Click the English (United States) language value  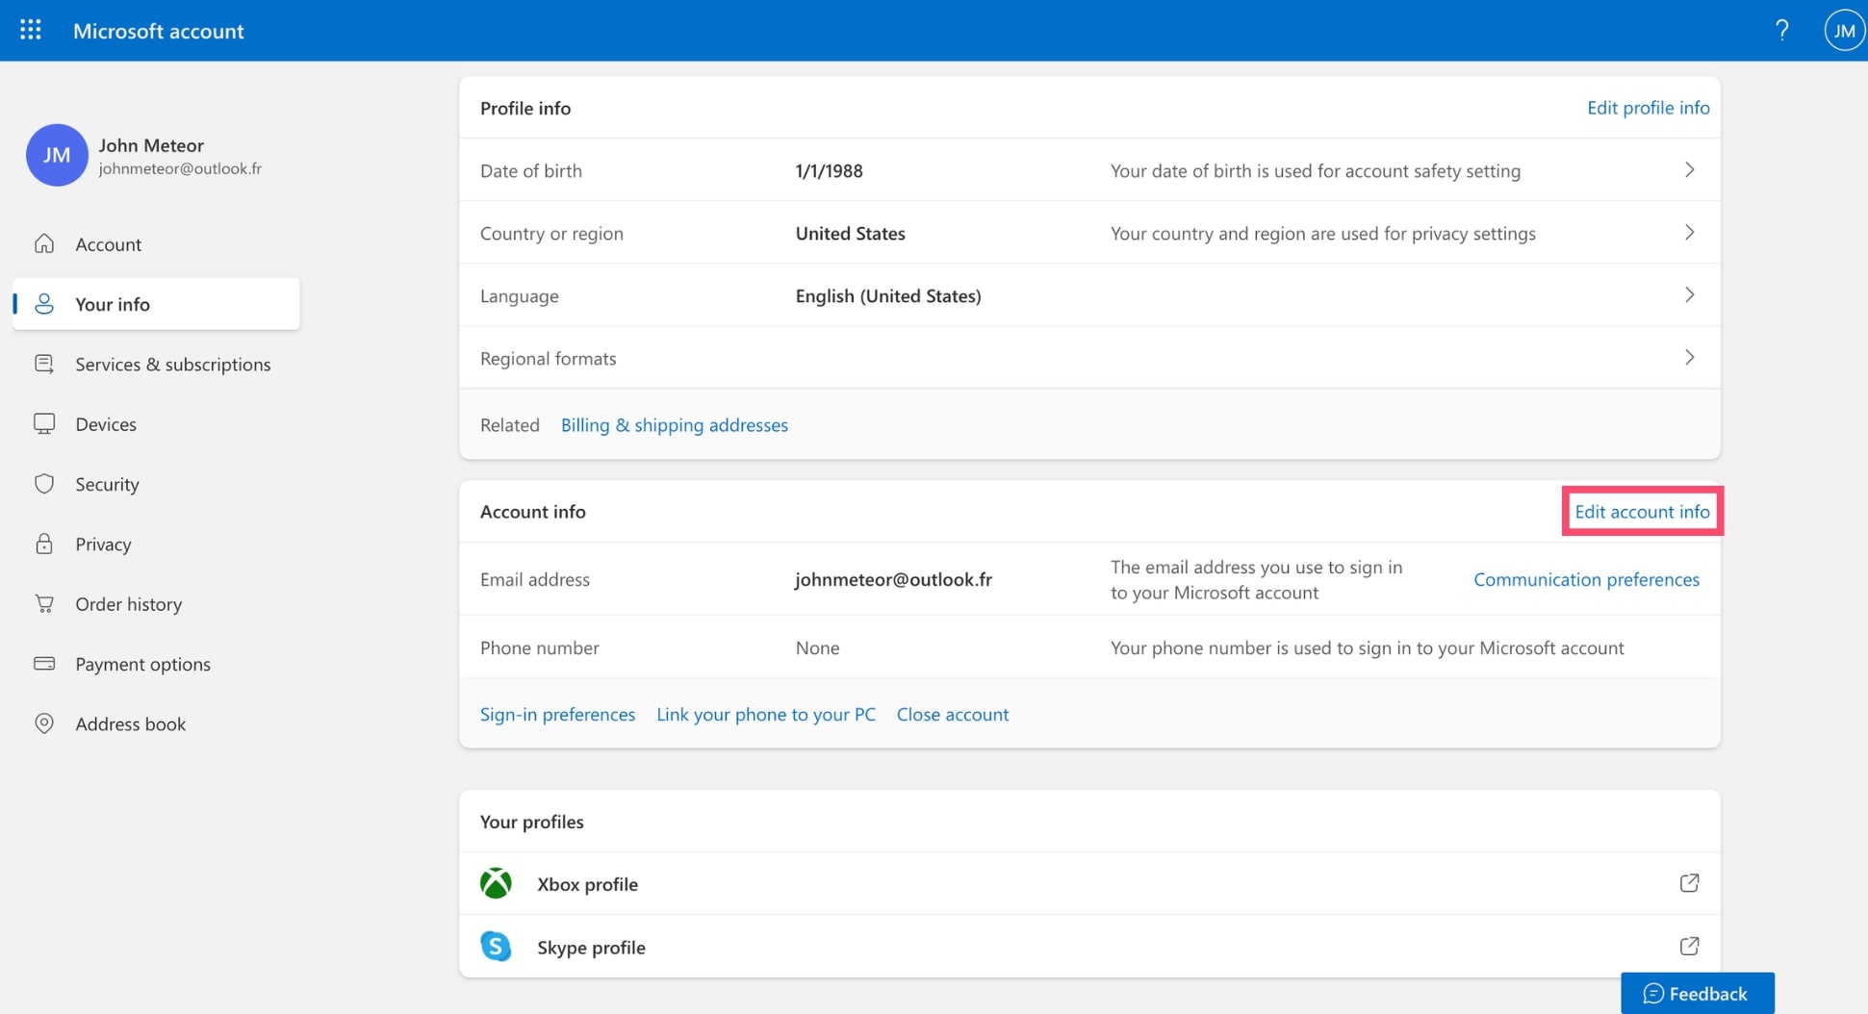pyautogui.click(x=887, y=296)
